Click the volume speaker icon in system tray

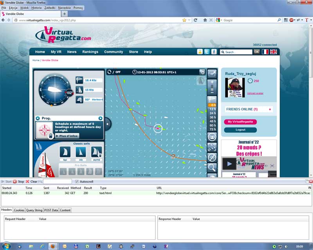tap(286, 246)
